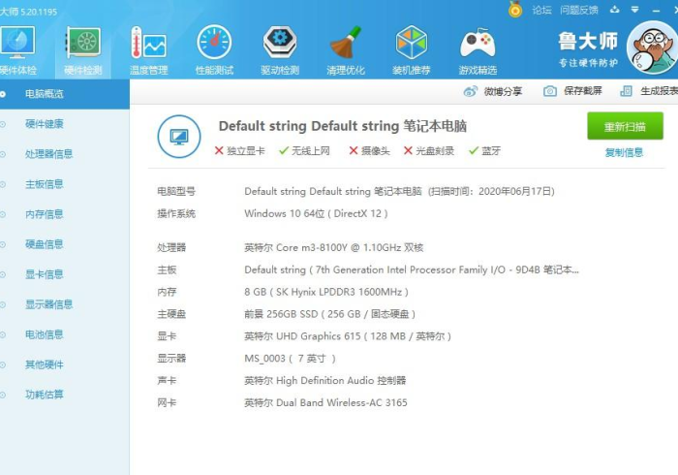Click 英特尔 Core m3-8100Y processor value

[x=334, y=247]
